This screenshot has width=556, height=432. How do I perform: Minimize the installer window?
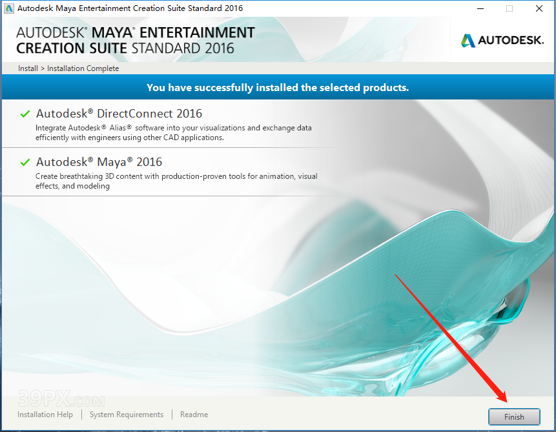pos(480,8)
